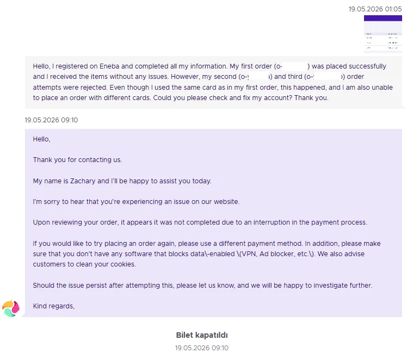Click the redacted first order number

294,66
